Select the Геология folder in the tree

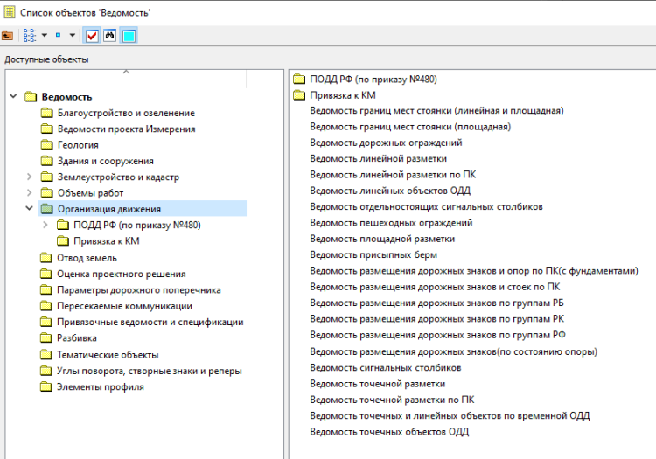(x=78, y=145)
